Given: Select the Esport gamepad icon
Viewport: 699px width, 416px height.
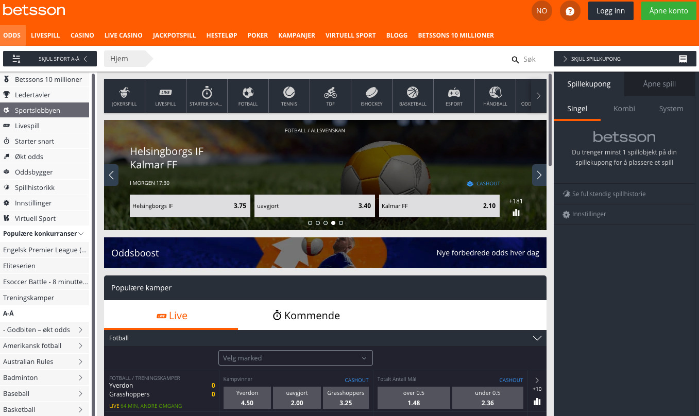Looking at the screenshot, I should pos(454,96).
